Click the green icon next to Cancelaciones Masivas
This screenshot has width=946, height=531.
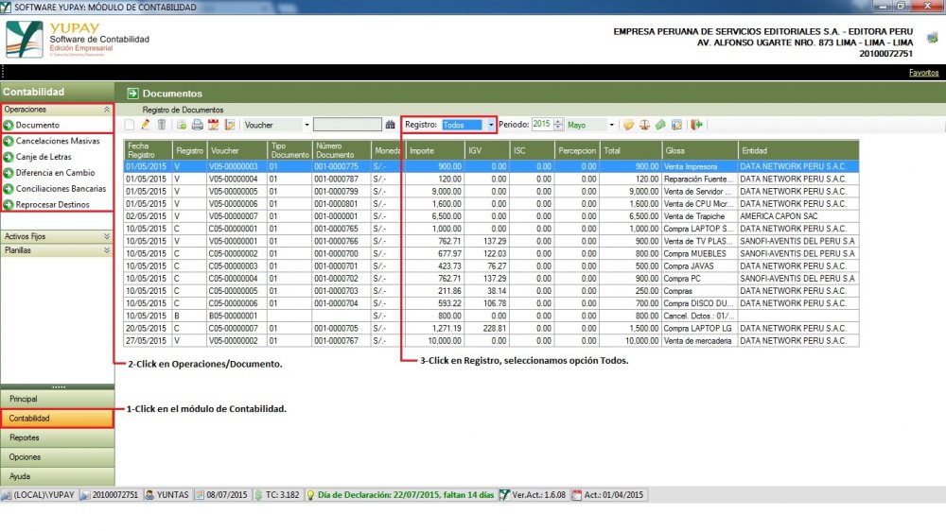9,141
